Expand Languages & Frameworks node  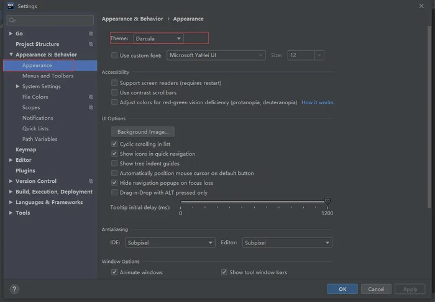coord(11,202)
